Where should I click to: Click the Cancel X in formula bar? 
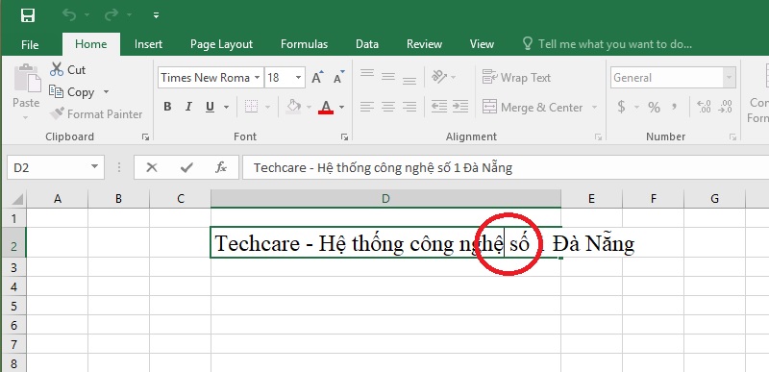[152, 167]
